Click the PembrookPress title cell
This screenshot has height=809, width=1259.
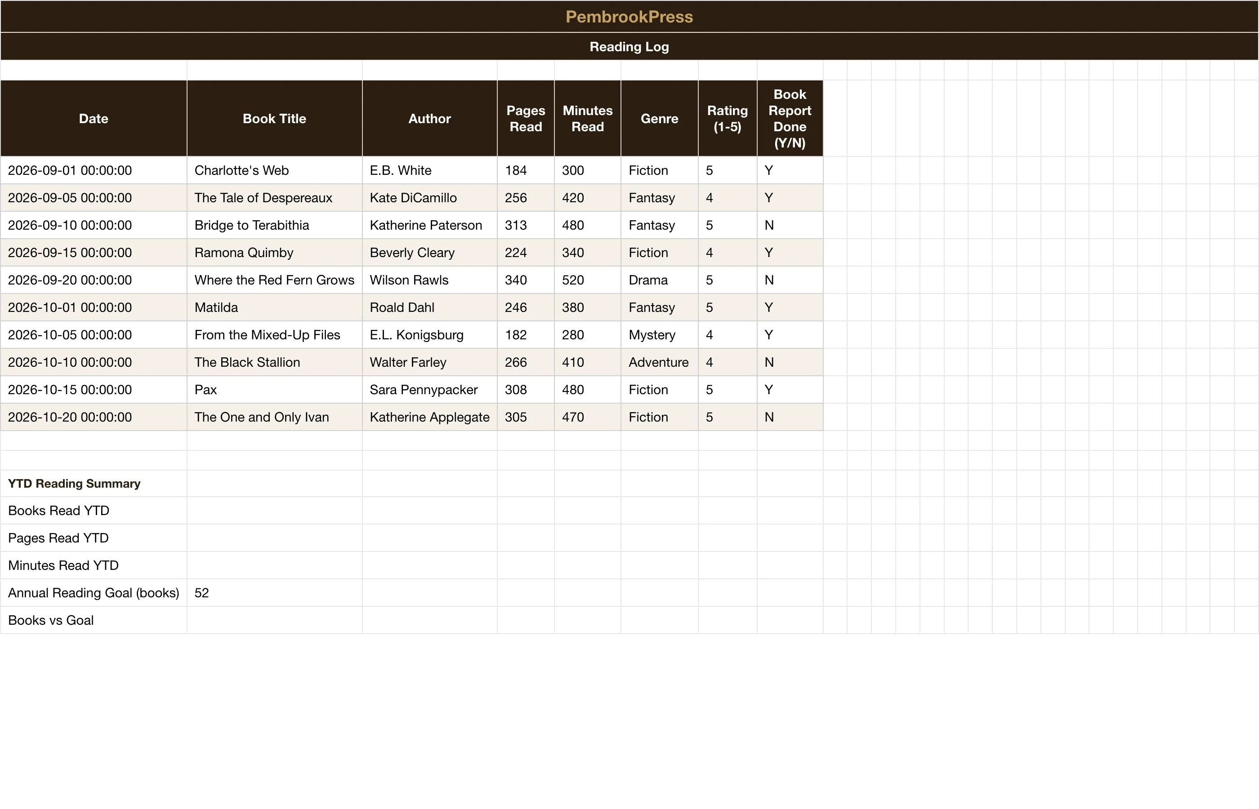(629, 17)
